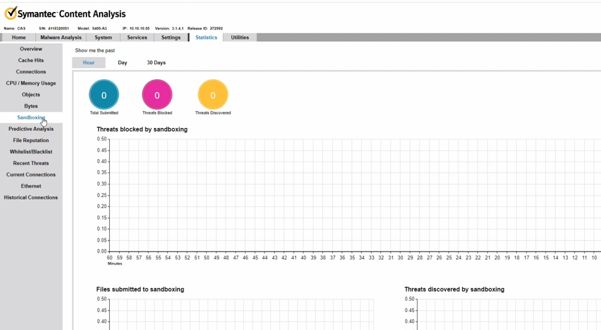Select Ethernet in the sidebar
The height and width of the screenshot is (330, 601).
point(31,186)
